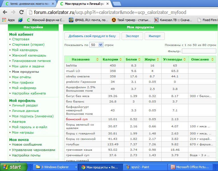The width and height of the screenshot is (218, 171).
Task: Go to Планирование питания
Action: 31,61
